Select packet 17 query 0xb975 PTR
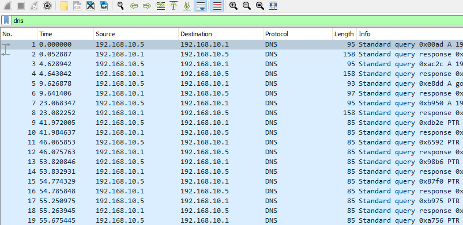Image resolution: width=463 pixels, height=225 pixels. tap(232, 201)
